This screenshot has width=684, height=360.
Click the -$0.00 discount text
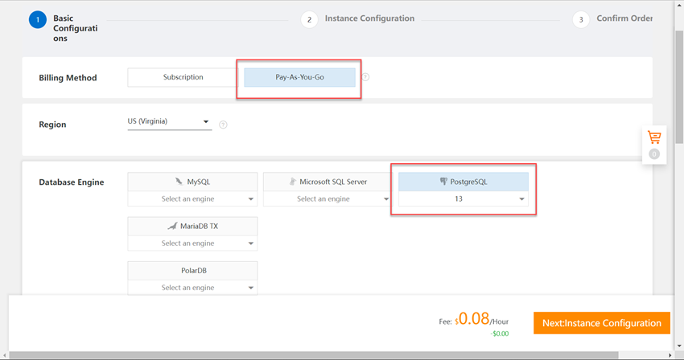(500, 333)
